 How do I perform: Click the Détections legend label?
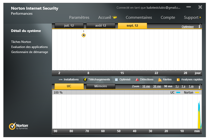click(x=147, y=79)
